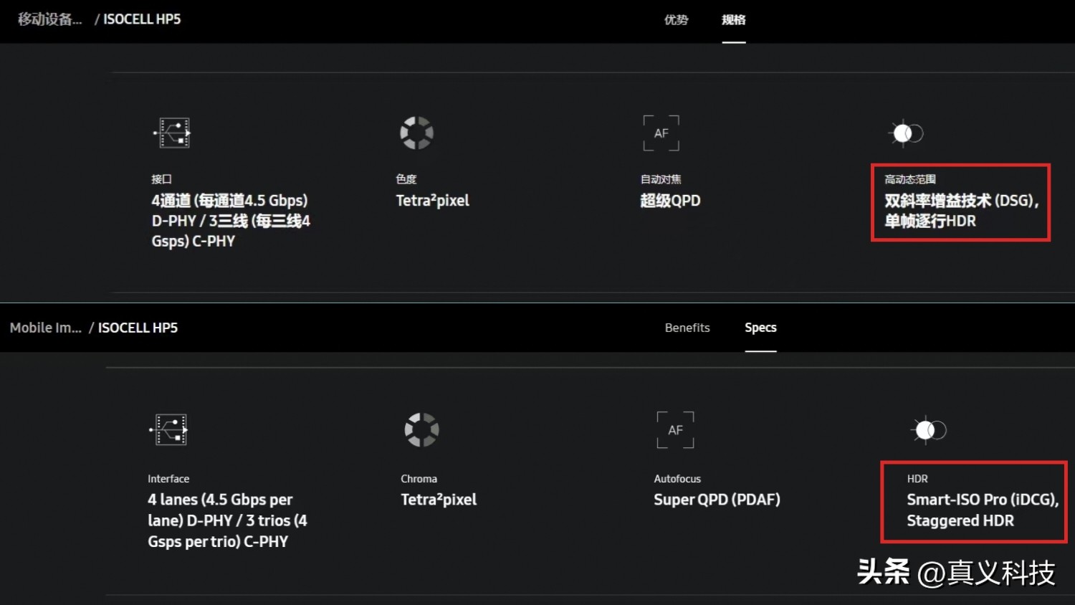Click the interface icon in the Chinese panel
This screenshot has height=605, width=1075.
coord(173,133)
